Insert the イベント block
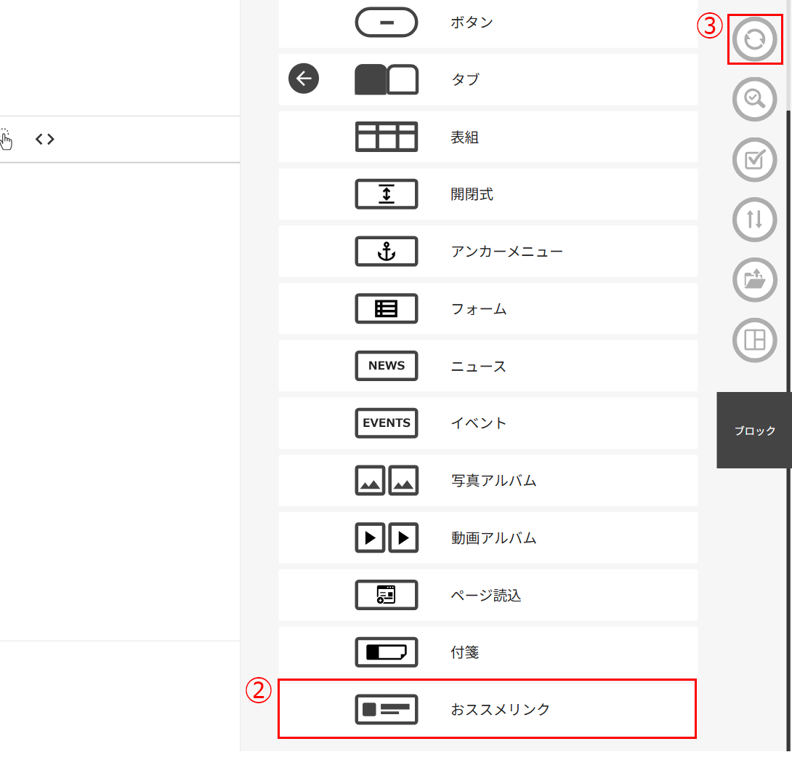Image resolution: width=792 pixels, height=760 pixels. [488, 423]
